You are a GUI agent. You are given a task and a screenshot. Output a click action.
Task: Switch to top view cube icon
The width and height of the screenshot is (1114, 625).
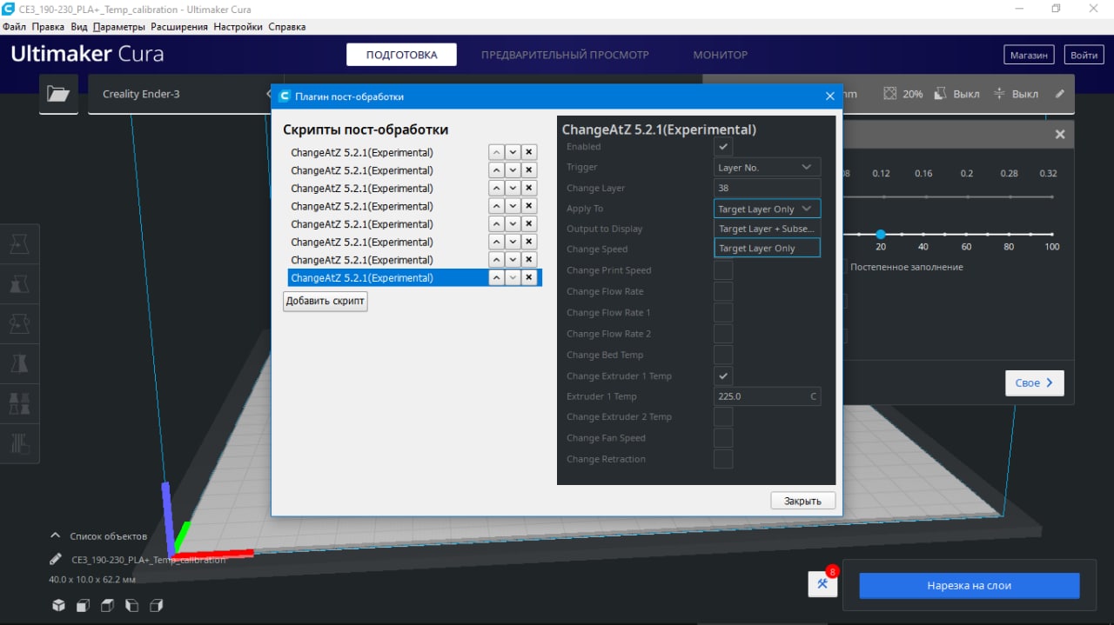click(107, 605)
